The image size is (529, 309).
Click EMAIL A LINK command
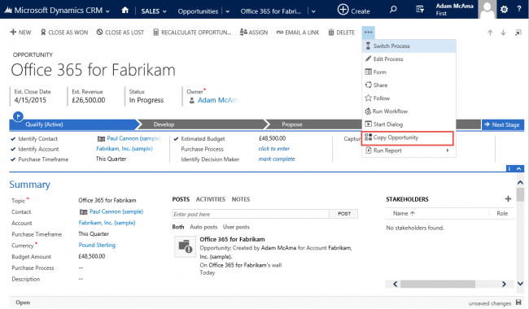tap(298, 33)
